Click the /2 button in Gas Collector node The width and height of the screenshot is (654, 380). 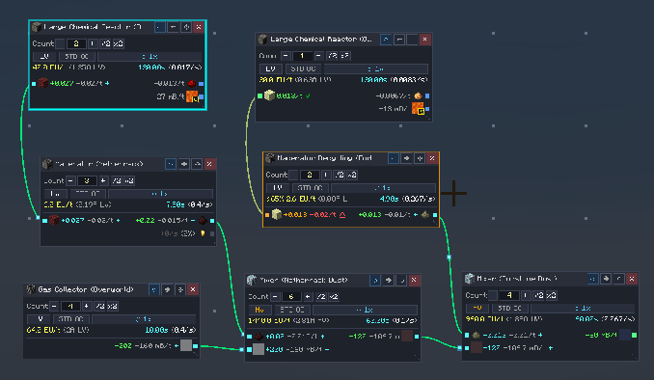[x=99, y=306]
